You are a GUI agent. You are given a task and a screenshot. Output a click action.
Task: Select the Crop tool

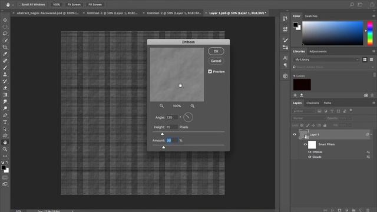coord(5,47)
